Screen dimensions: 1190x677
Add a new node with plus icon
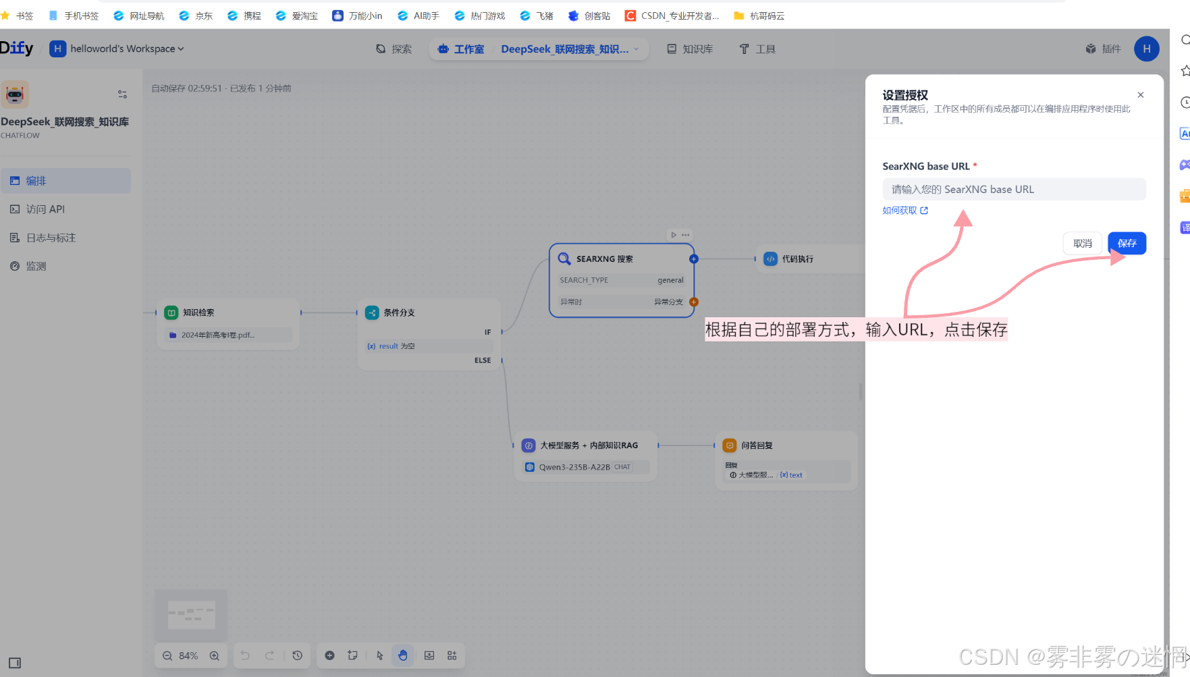pyautogui.click(x=329, y=655)
